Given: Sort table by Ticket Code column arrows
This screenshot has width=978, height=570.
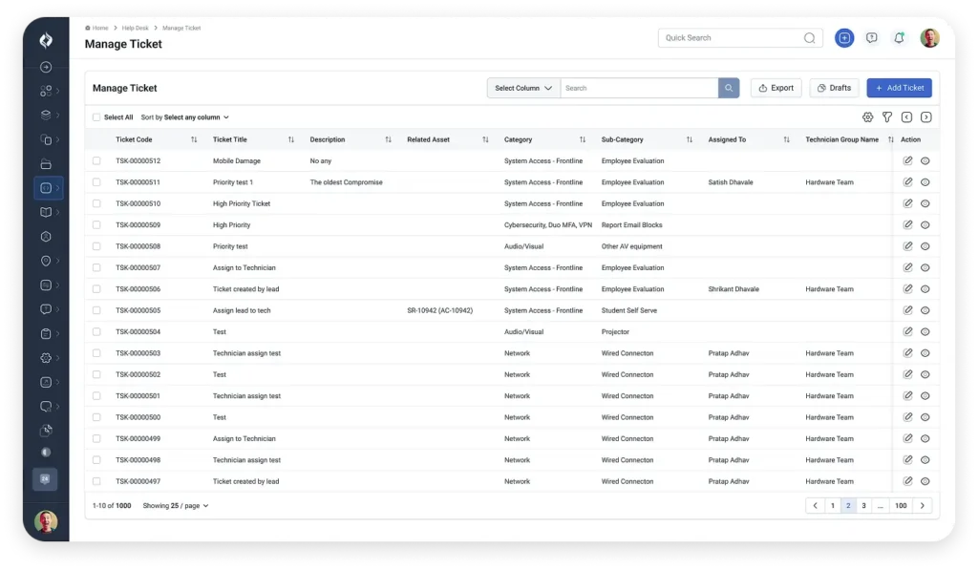Looking at the screenshot, I should click(x=194, y=139).
